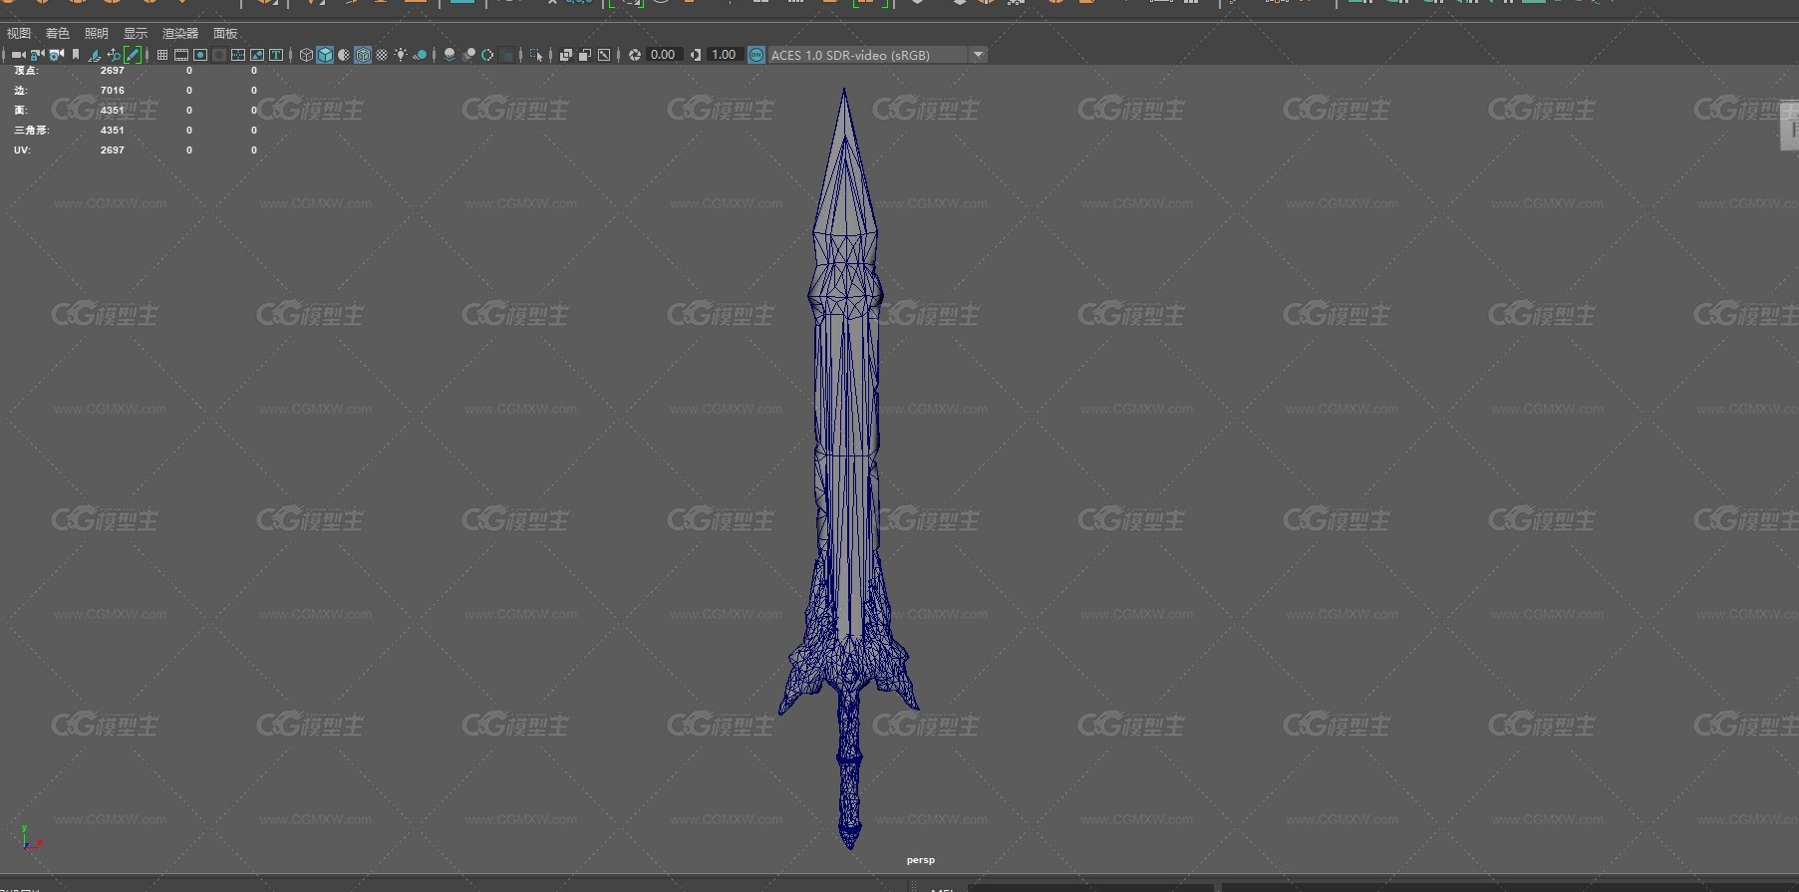Toggle the view transform ON button
Viewport: 1799px width, 892px height.
pyautogui.click(x=756, y=55)
